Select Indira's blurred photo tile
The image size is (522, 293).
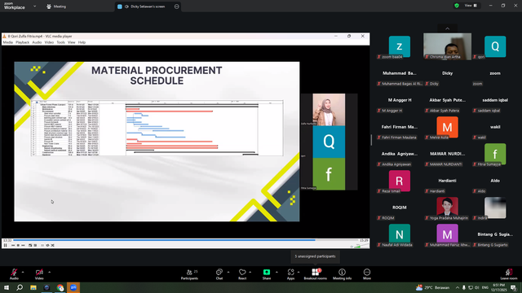[495, 208]
